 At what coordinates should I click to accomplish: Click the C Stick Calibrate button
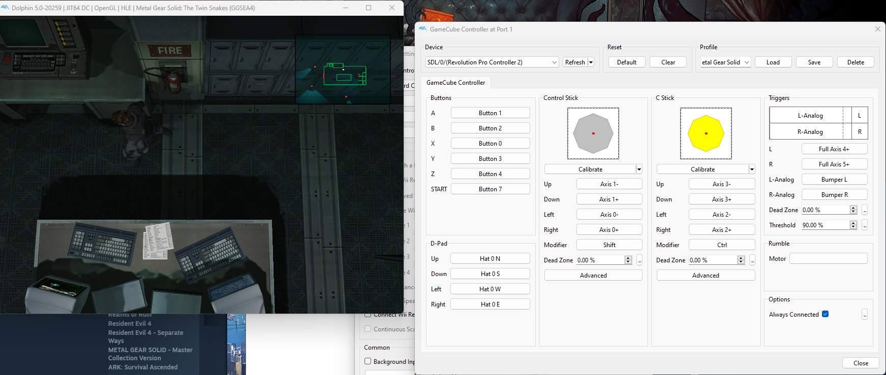(703, 169)
